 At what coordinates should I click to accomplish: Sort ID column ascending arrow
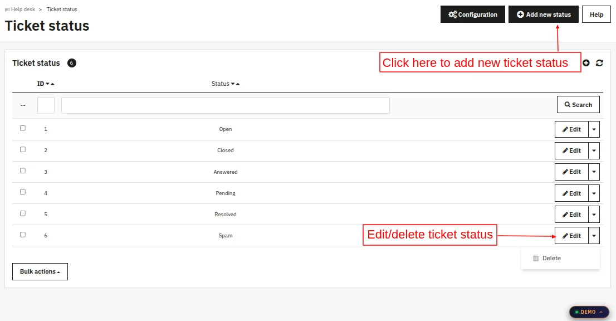click(x=53, y=84)
